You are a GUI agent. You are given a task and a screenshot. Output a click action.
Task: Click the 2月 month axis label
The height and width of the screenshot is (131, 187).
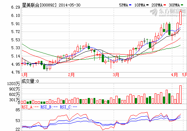(x=71, y=75)
